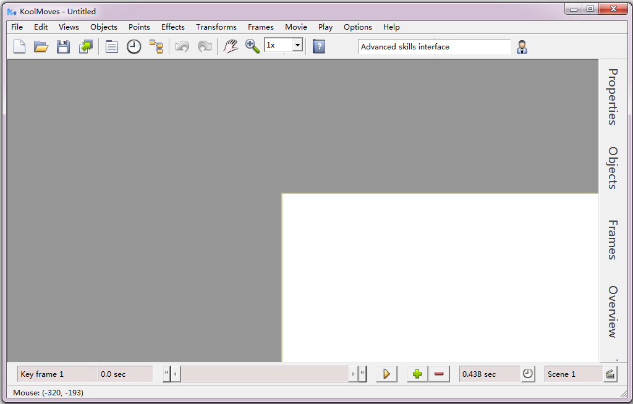
Task: Open the Options menu
Action: pyautogui.click(x=358, y=27)
